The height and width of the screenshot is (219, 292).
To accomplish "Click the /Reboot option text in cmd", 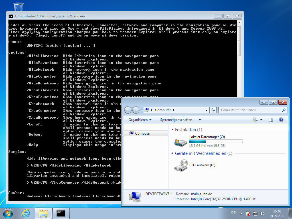I will pos(35,135).
